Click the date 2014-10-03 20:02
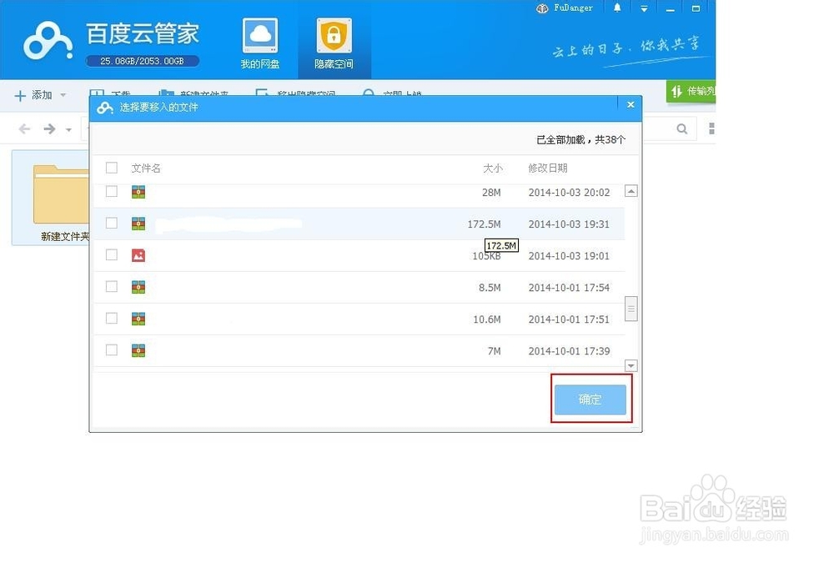The image size is (834, 563). point(569,192)
